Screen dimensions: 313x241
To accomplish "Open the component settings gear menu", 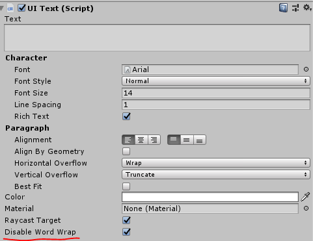I will coord(307,8).
